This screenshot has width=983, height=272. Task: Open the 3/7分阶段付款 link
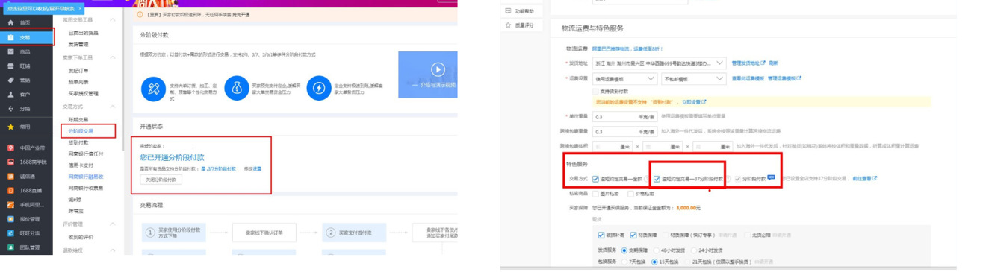[221, 169]
